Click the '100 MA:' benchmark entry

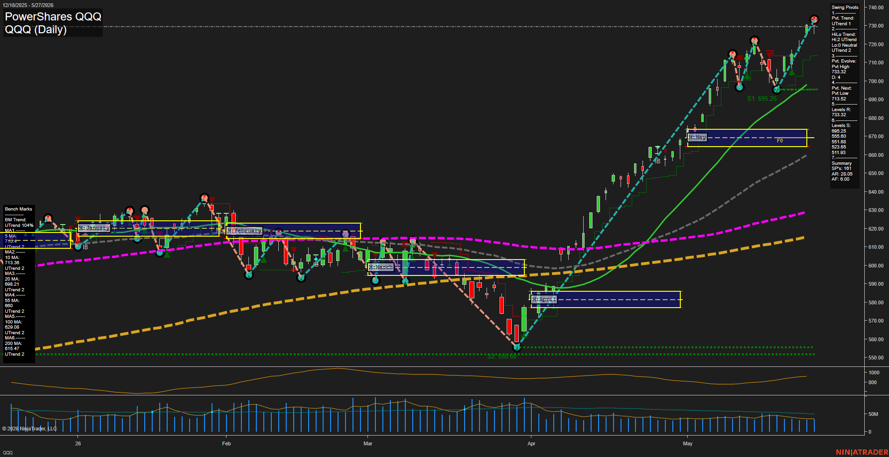click(14, 322)
